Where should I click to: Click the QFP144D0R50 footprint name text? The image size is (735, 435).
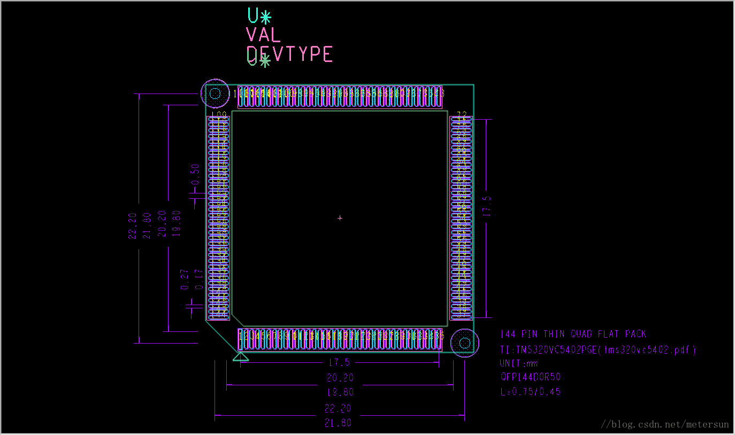530,377
